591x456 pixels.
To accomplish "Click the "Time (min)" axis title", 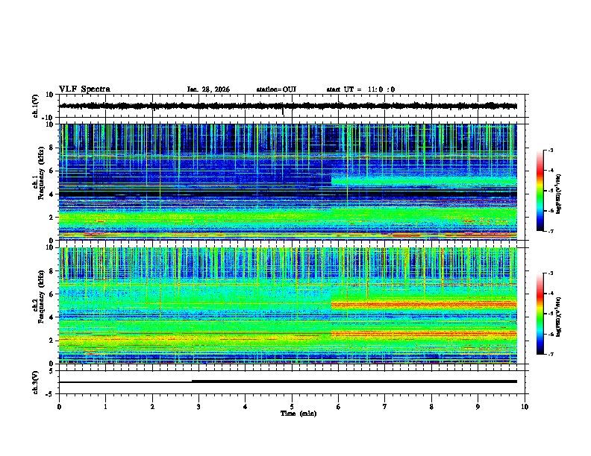I will 298,414.
